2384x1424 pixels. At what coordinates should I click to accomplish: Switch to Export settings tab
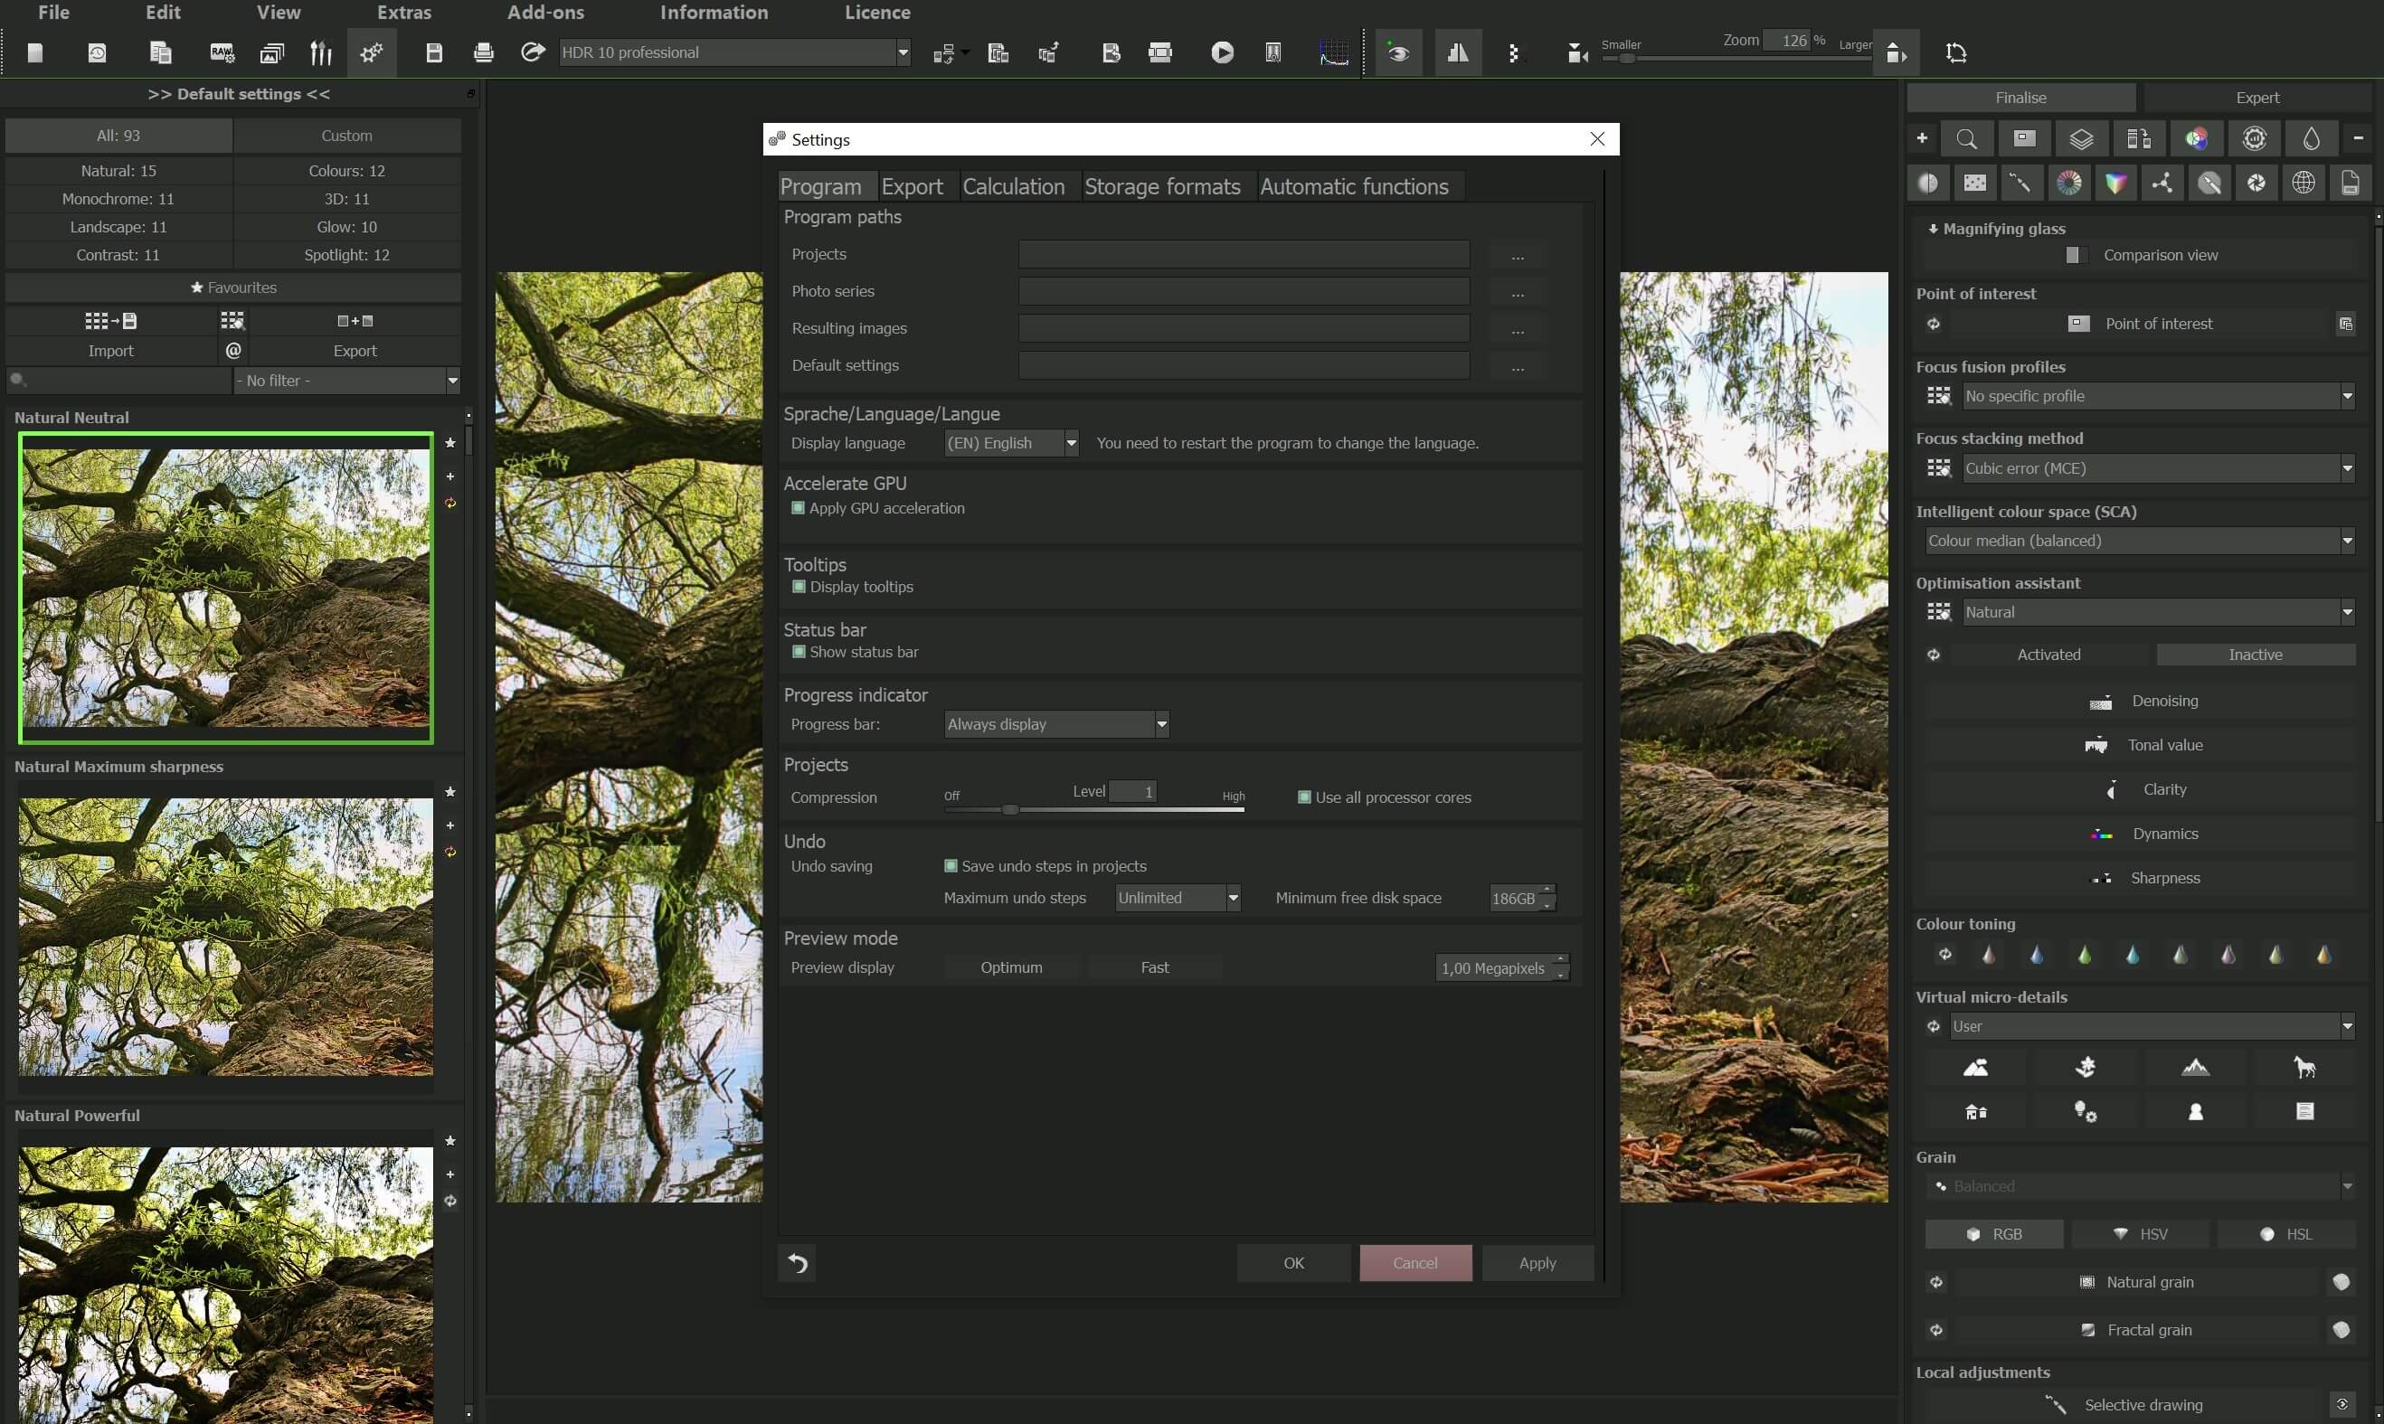tap(911, 184)
